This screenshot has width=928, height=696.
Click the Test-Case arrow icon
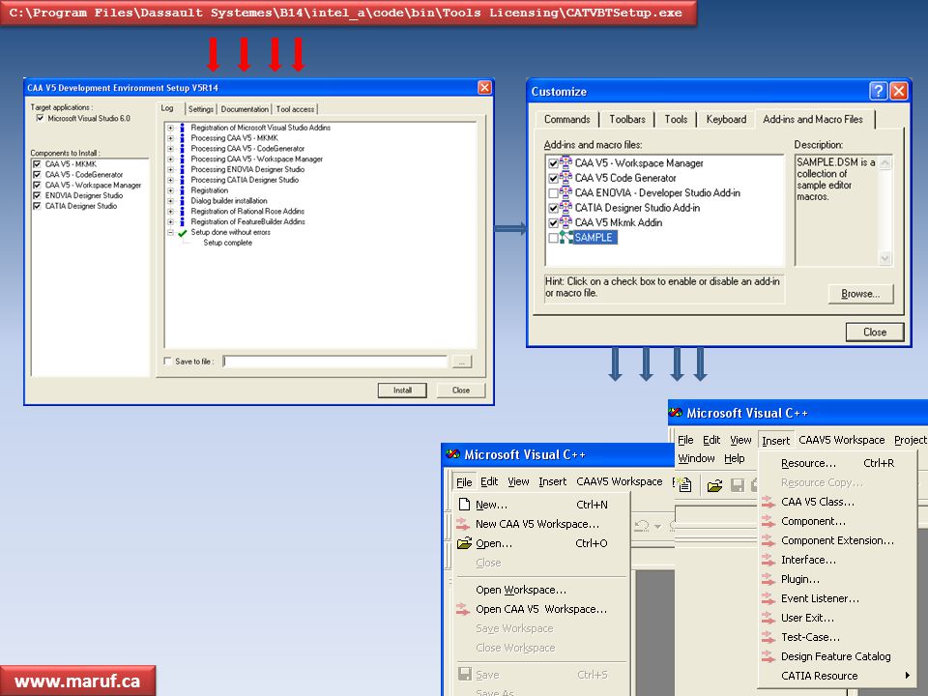[768, 637]
